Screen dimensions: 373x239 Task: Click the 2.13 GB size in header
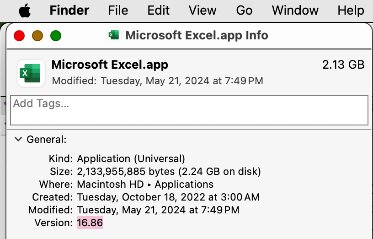[x=343, y=65]
